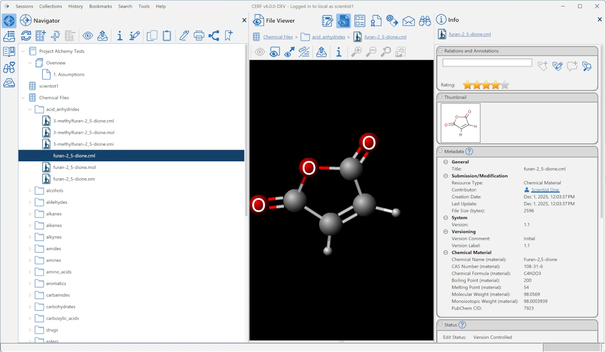Click the print to PDF icon

199,36
